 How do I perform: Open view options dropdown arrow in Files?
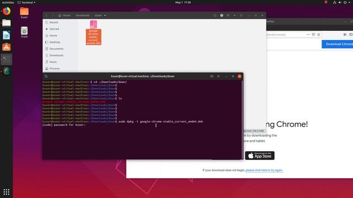pyautogui.click(x=234, y=15)
